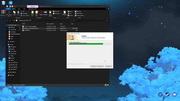The height and width of the screenshot is (101, 180).
Task: Switch to the Home ribbon tab
Action: pyautogui.click(x=13, y=9)
